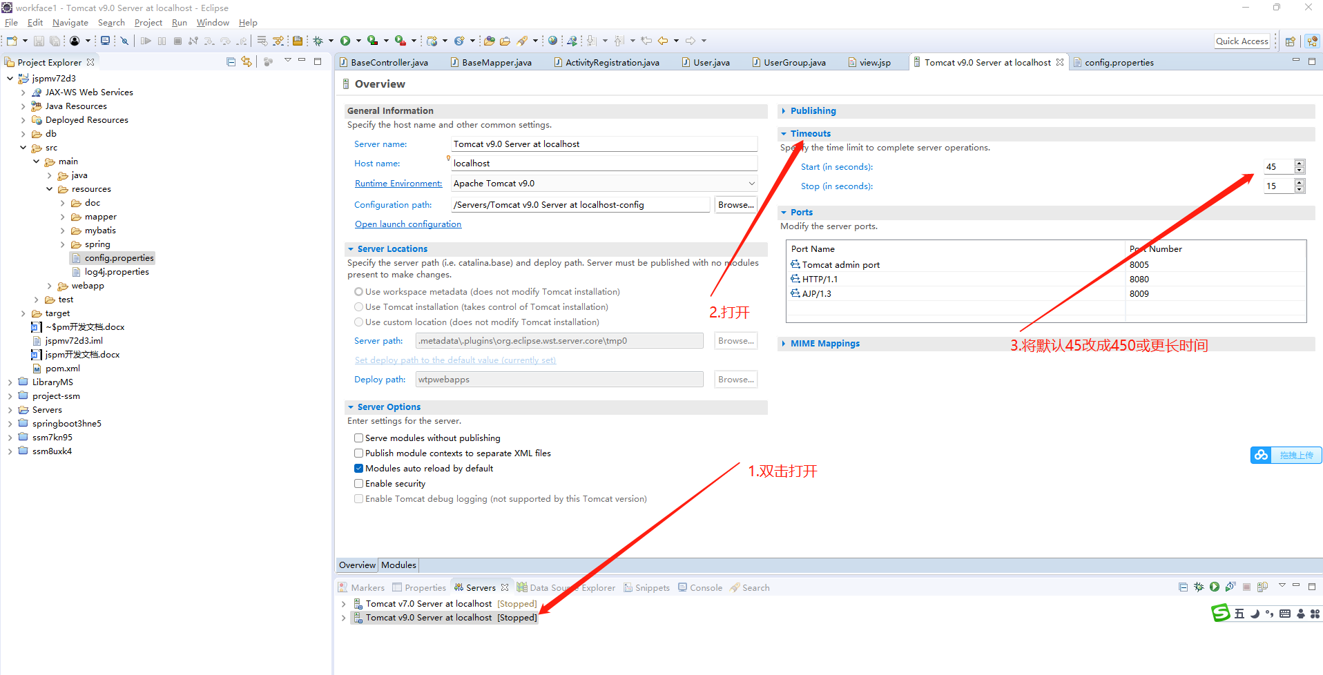
Task: Check Publish module contexts to separate XML files
Action: (x=358, y=453)
